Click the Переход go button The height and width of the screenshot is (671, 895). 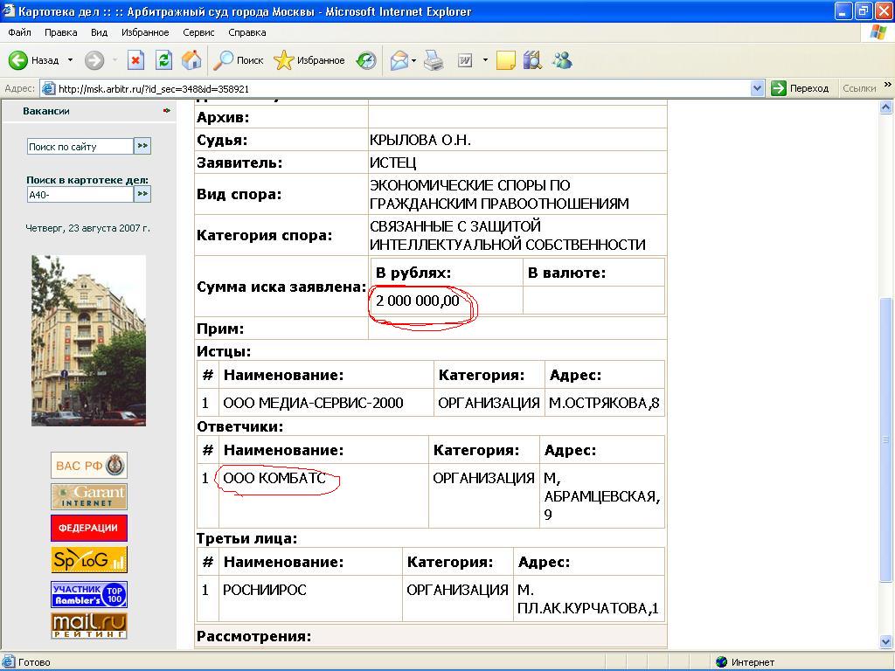click(x=801, y=88)
